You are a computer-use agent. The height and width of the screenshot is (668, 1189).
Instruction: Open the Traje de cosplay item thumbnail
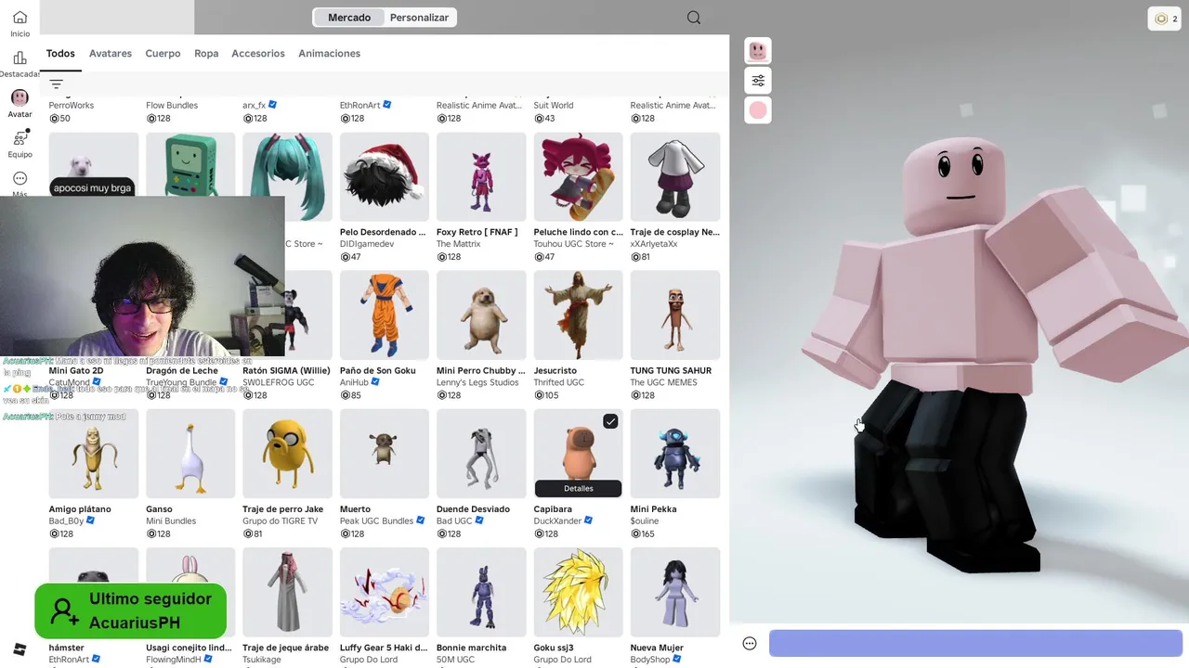click(675, 177)
